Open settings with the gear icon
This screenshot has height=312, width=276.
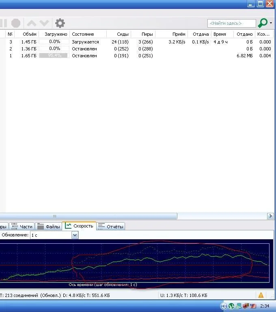coord(60,23)
